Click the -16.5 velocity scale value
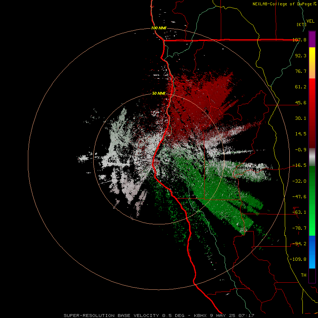The height and width of the screenshot is (318, 318). click(299, 165)
